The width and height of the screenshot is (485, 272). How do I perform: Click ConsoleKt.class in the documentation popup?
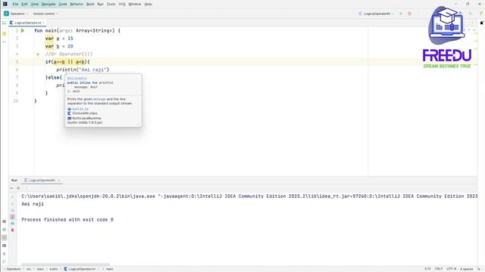point(85,113)
